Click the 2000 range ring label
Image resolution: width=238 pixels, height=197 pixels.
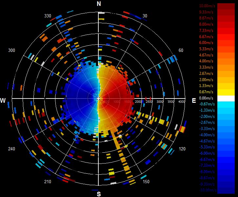coord(138,101)
